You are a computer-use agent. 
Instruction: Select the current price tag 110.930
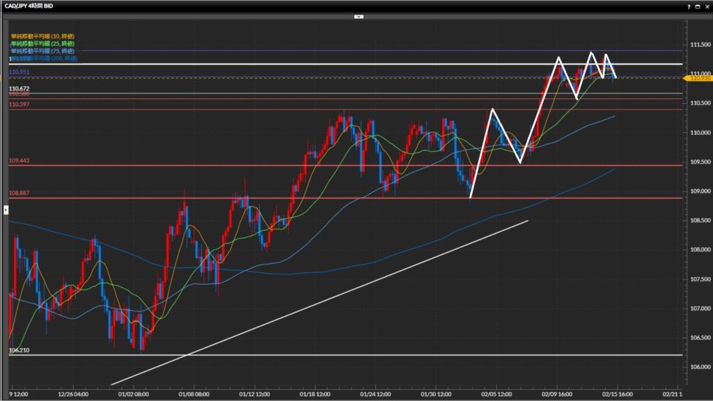[698, 78]
